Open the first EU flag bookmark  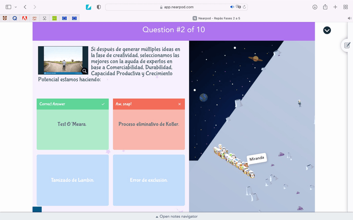coord(65,18)
